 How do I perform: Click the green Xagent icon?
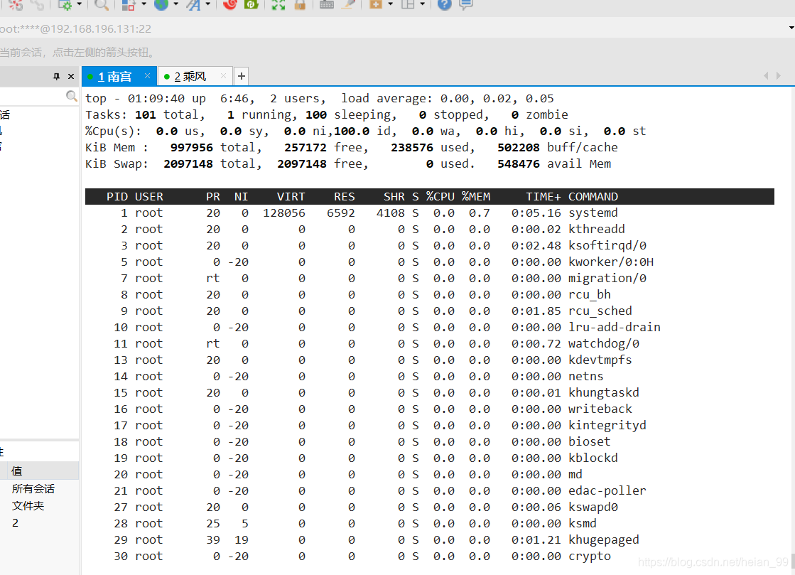click(252, 4)
